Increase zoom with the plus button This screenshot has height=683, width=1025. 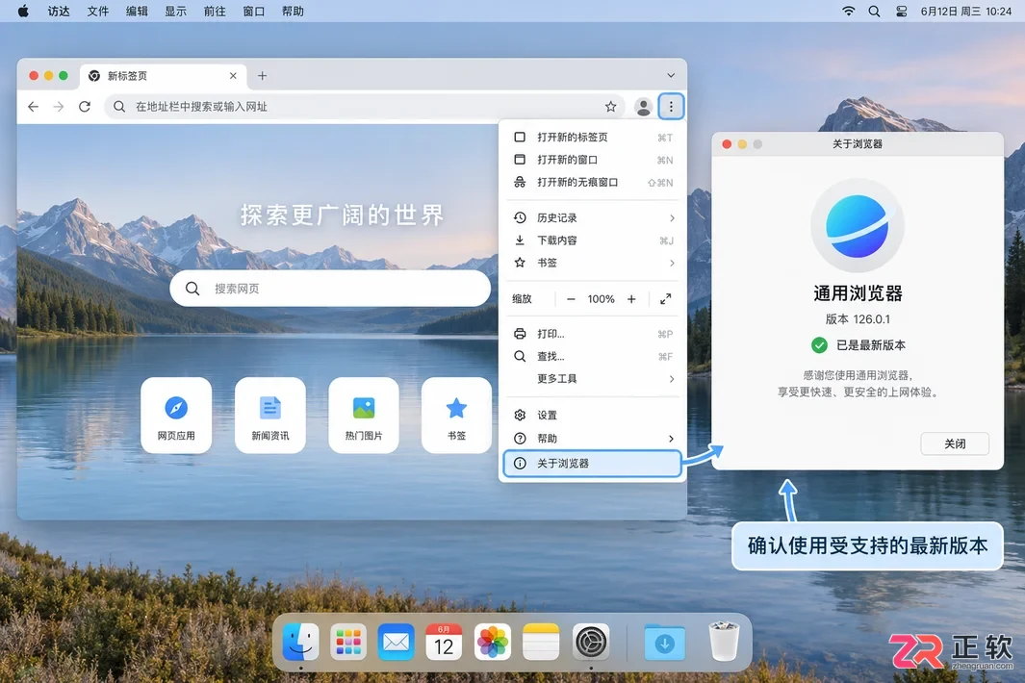click(631, 298)
